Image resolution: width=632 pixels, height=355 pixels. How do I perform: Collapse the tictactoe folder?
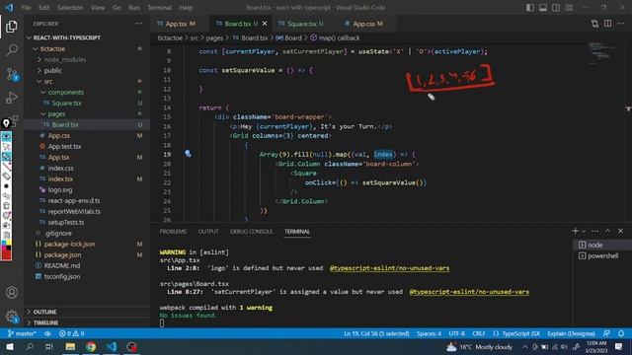(x=52, y=48)
